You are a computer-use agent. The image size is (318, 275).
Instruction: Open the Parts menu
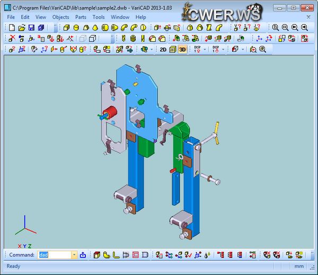(x=81, y=17)
